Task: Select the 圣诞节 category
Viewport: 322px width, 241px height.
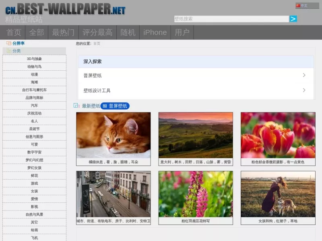Action: click(34, 129)
